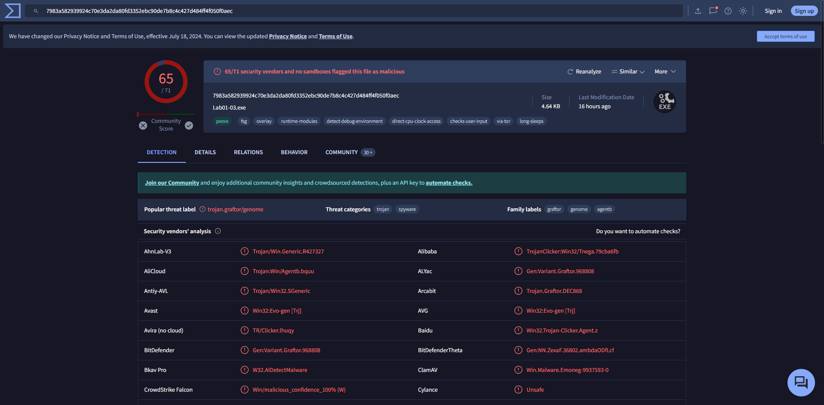Expand the Similar dropdown
The image size is (824, 405).
(x=628, y=72)
